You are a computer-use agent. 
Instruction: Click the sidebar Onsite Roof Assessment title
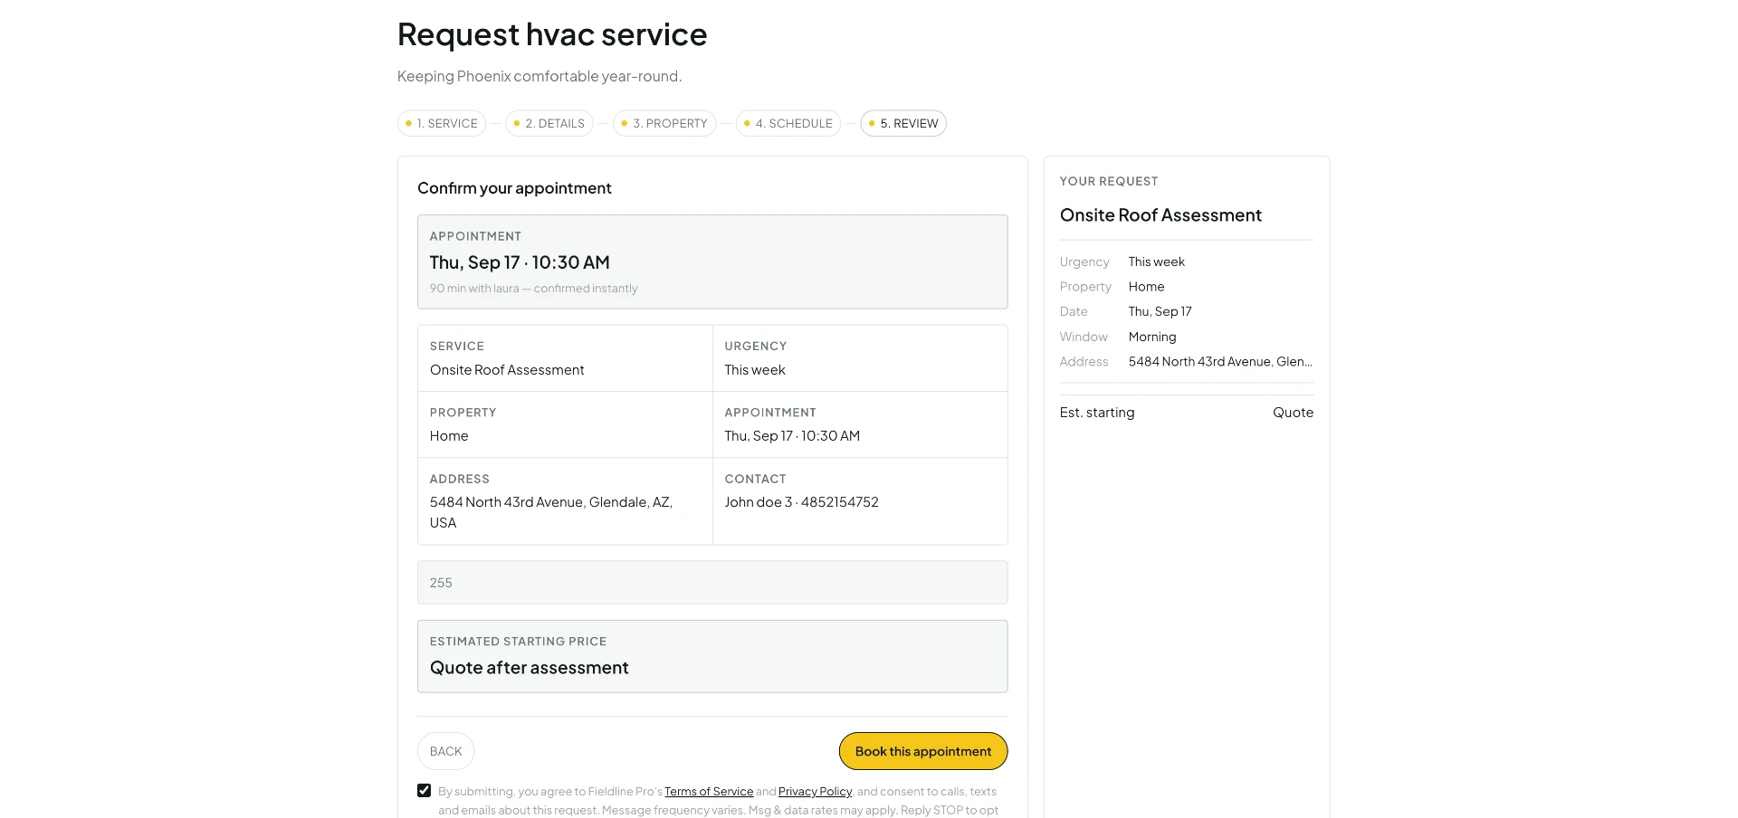(1160, 215)
